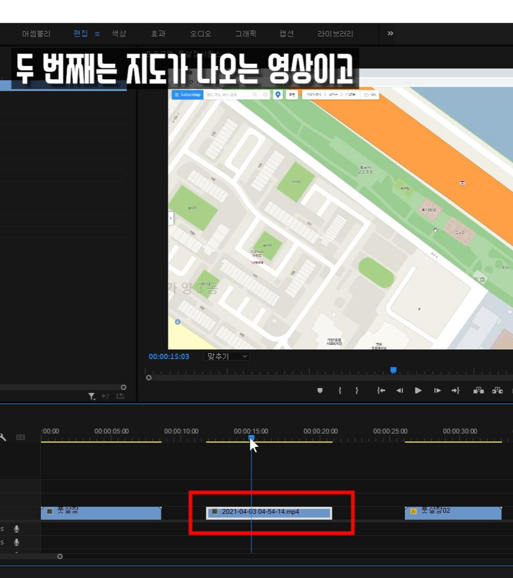Click the blue location pin button in the preview
Screen dimensions: 513x578
tap(278, 95)
